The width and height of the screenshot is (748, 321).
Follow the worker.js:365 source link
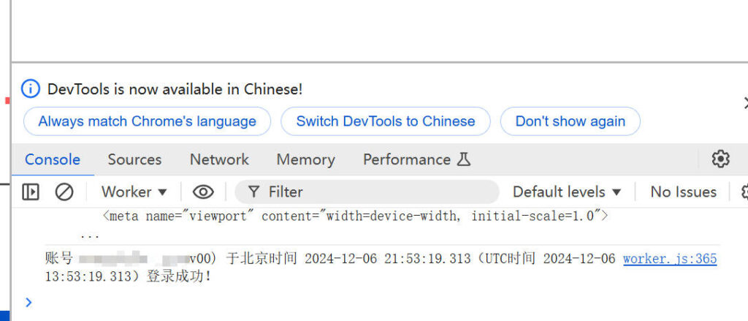670,259
